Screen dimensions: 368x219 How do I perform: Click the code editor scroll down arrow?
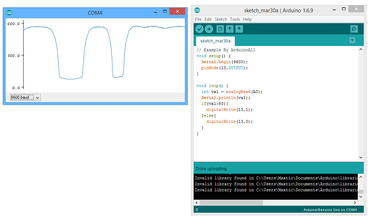point(361,157)
